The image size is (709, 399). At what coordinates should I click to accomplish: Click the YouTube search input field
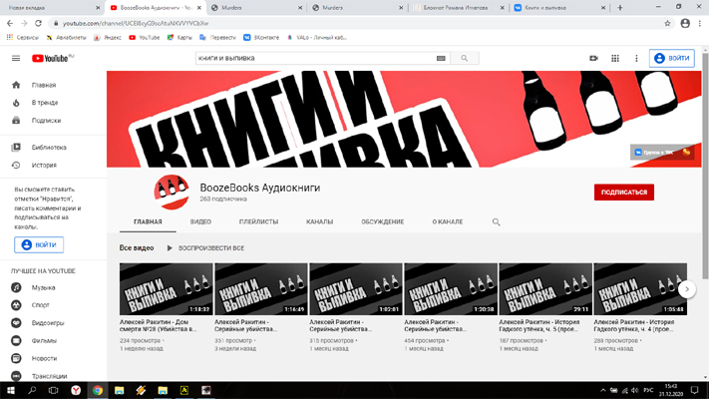pyautogui.click(x=315, y=58)
